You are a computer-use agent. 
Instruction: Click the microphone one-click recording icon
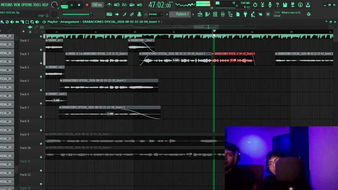(x=270, y=5)
